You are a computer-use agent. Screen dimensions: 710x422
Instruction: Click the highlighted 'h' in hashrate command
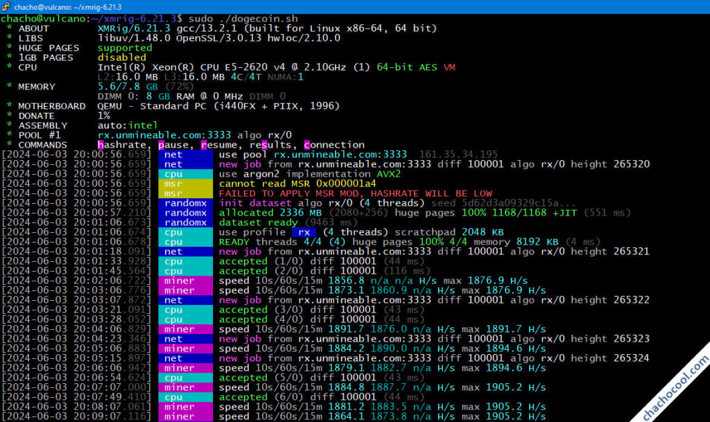101,145
